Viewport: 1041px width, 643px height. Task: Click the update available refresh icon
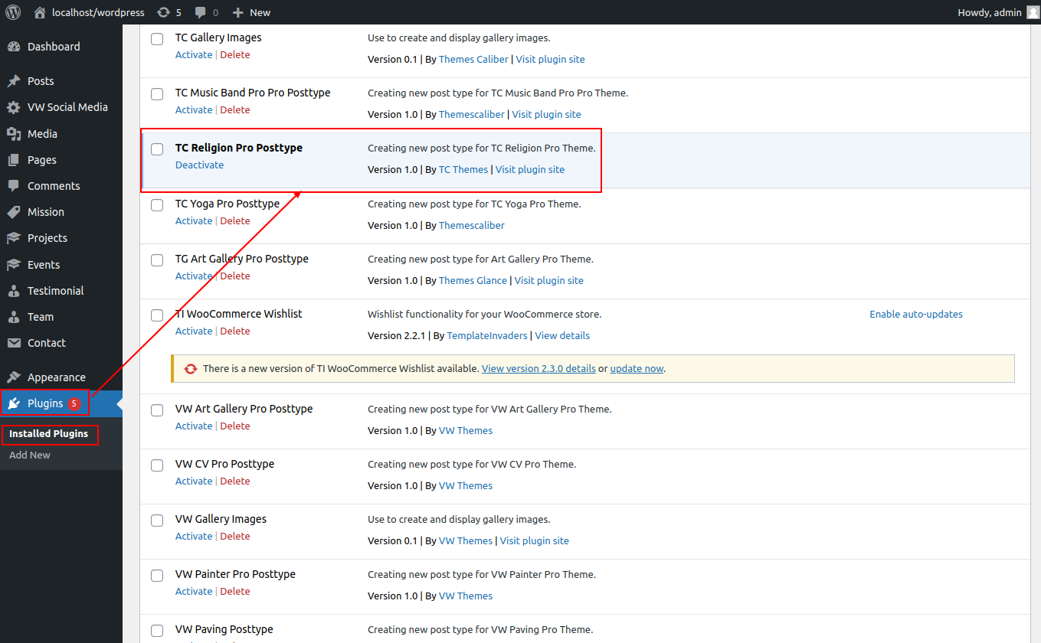point(191,369)
